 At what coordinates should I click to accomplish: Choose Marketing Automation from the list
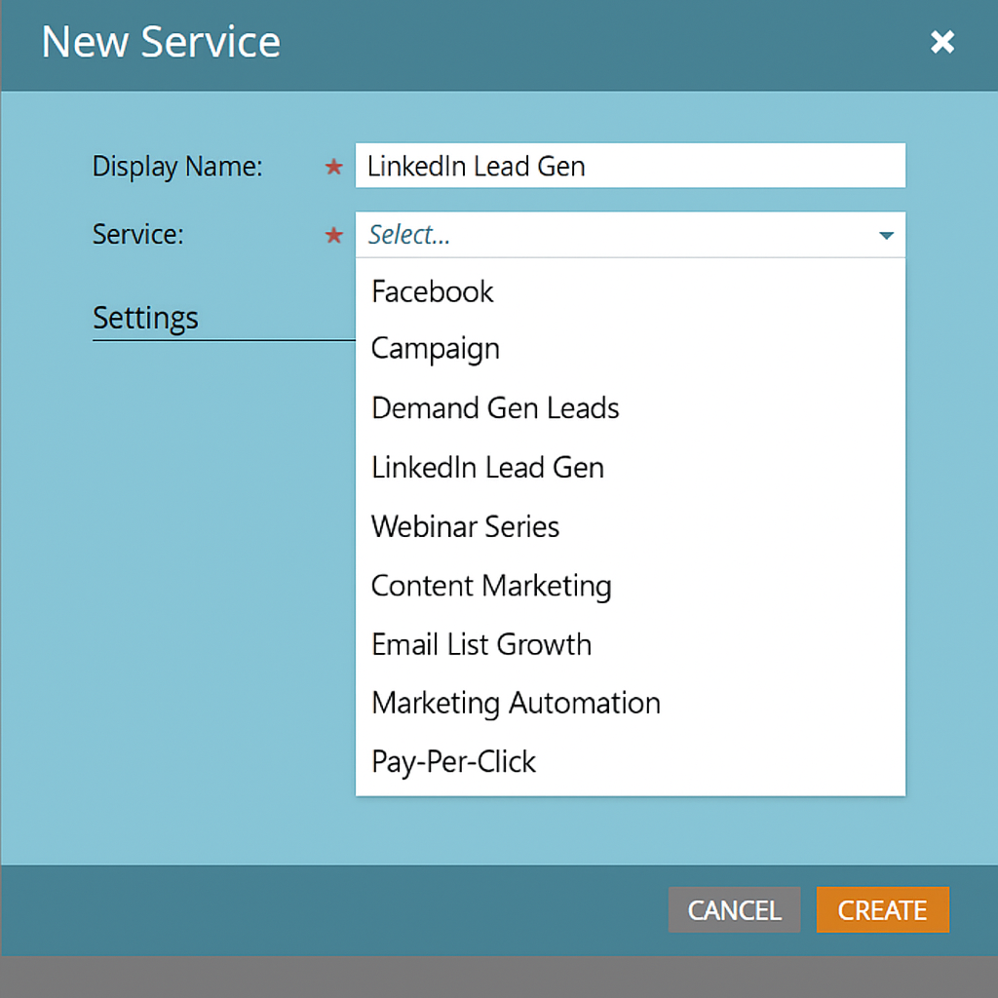(515, 703)
